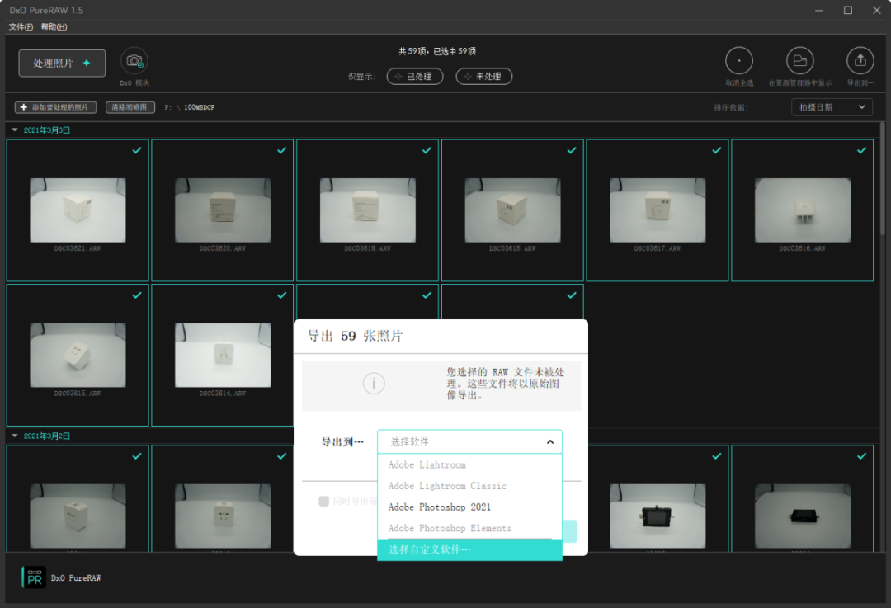Choose Adobe Photoshop Elements option
The image size is (891, 608).
(470, 528)
